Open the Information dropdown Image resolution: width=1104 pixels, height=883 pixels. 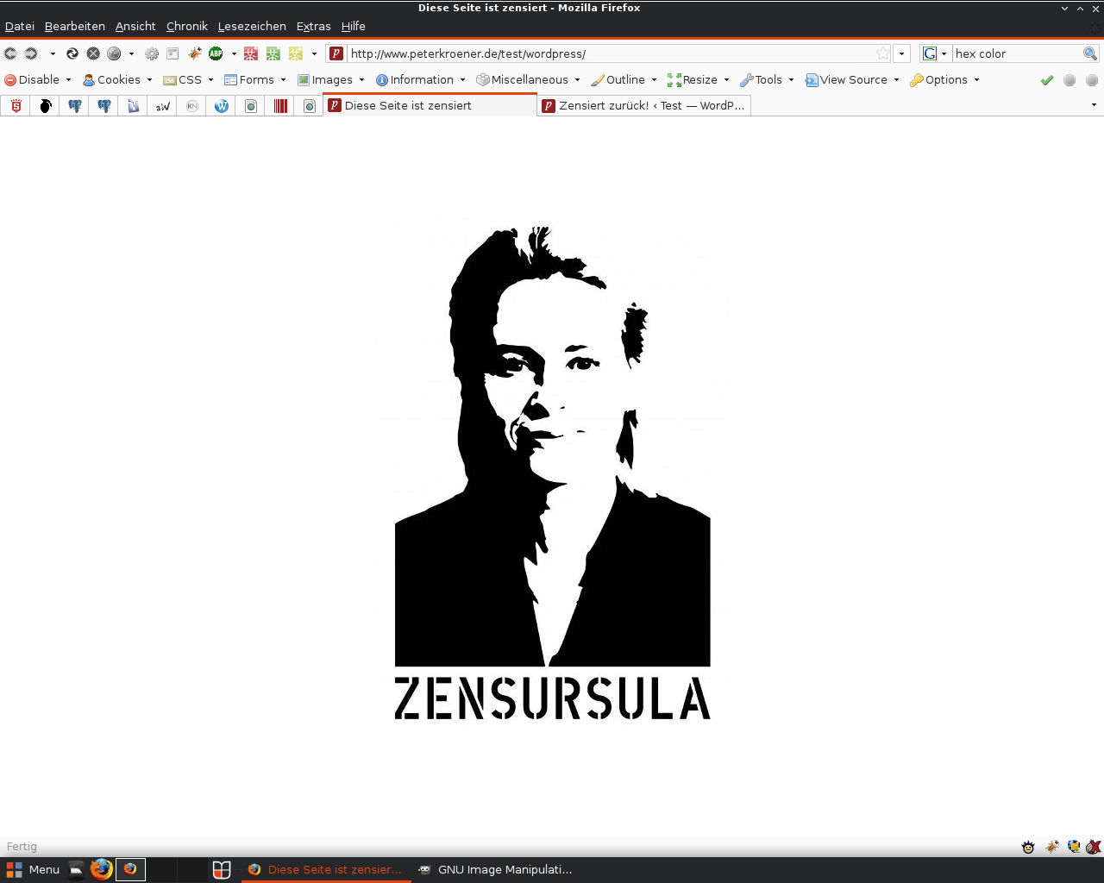[421, 80]
